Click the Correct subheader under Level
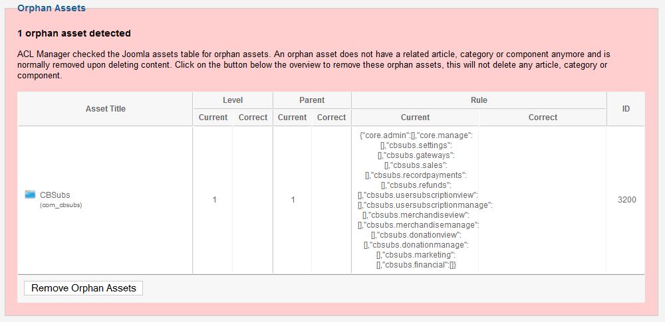The image size is (665, 322). tap(253, 118)
